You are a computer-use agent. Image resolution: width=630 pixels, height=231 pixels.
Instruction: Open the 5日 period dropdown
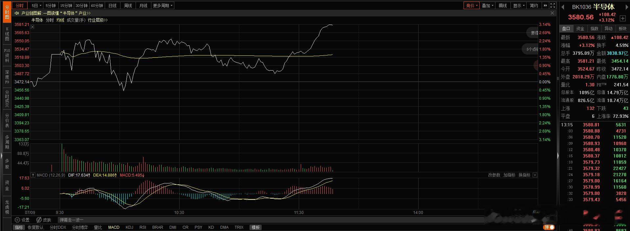coord(36,6)
